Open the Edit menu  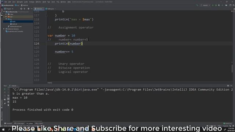10,2
